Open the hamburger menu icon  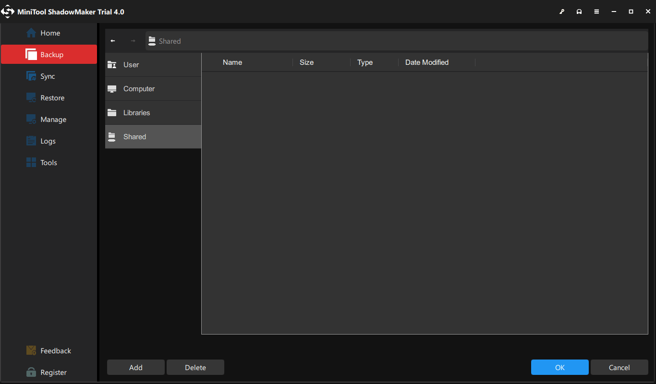596,12
